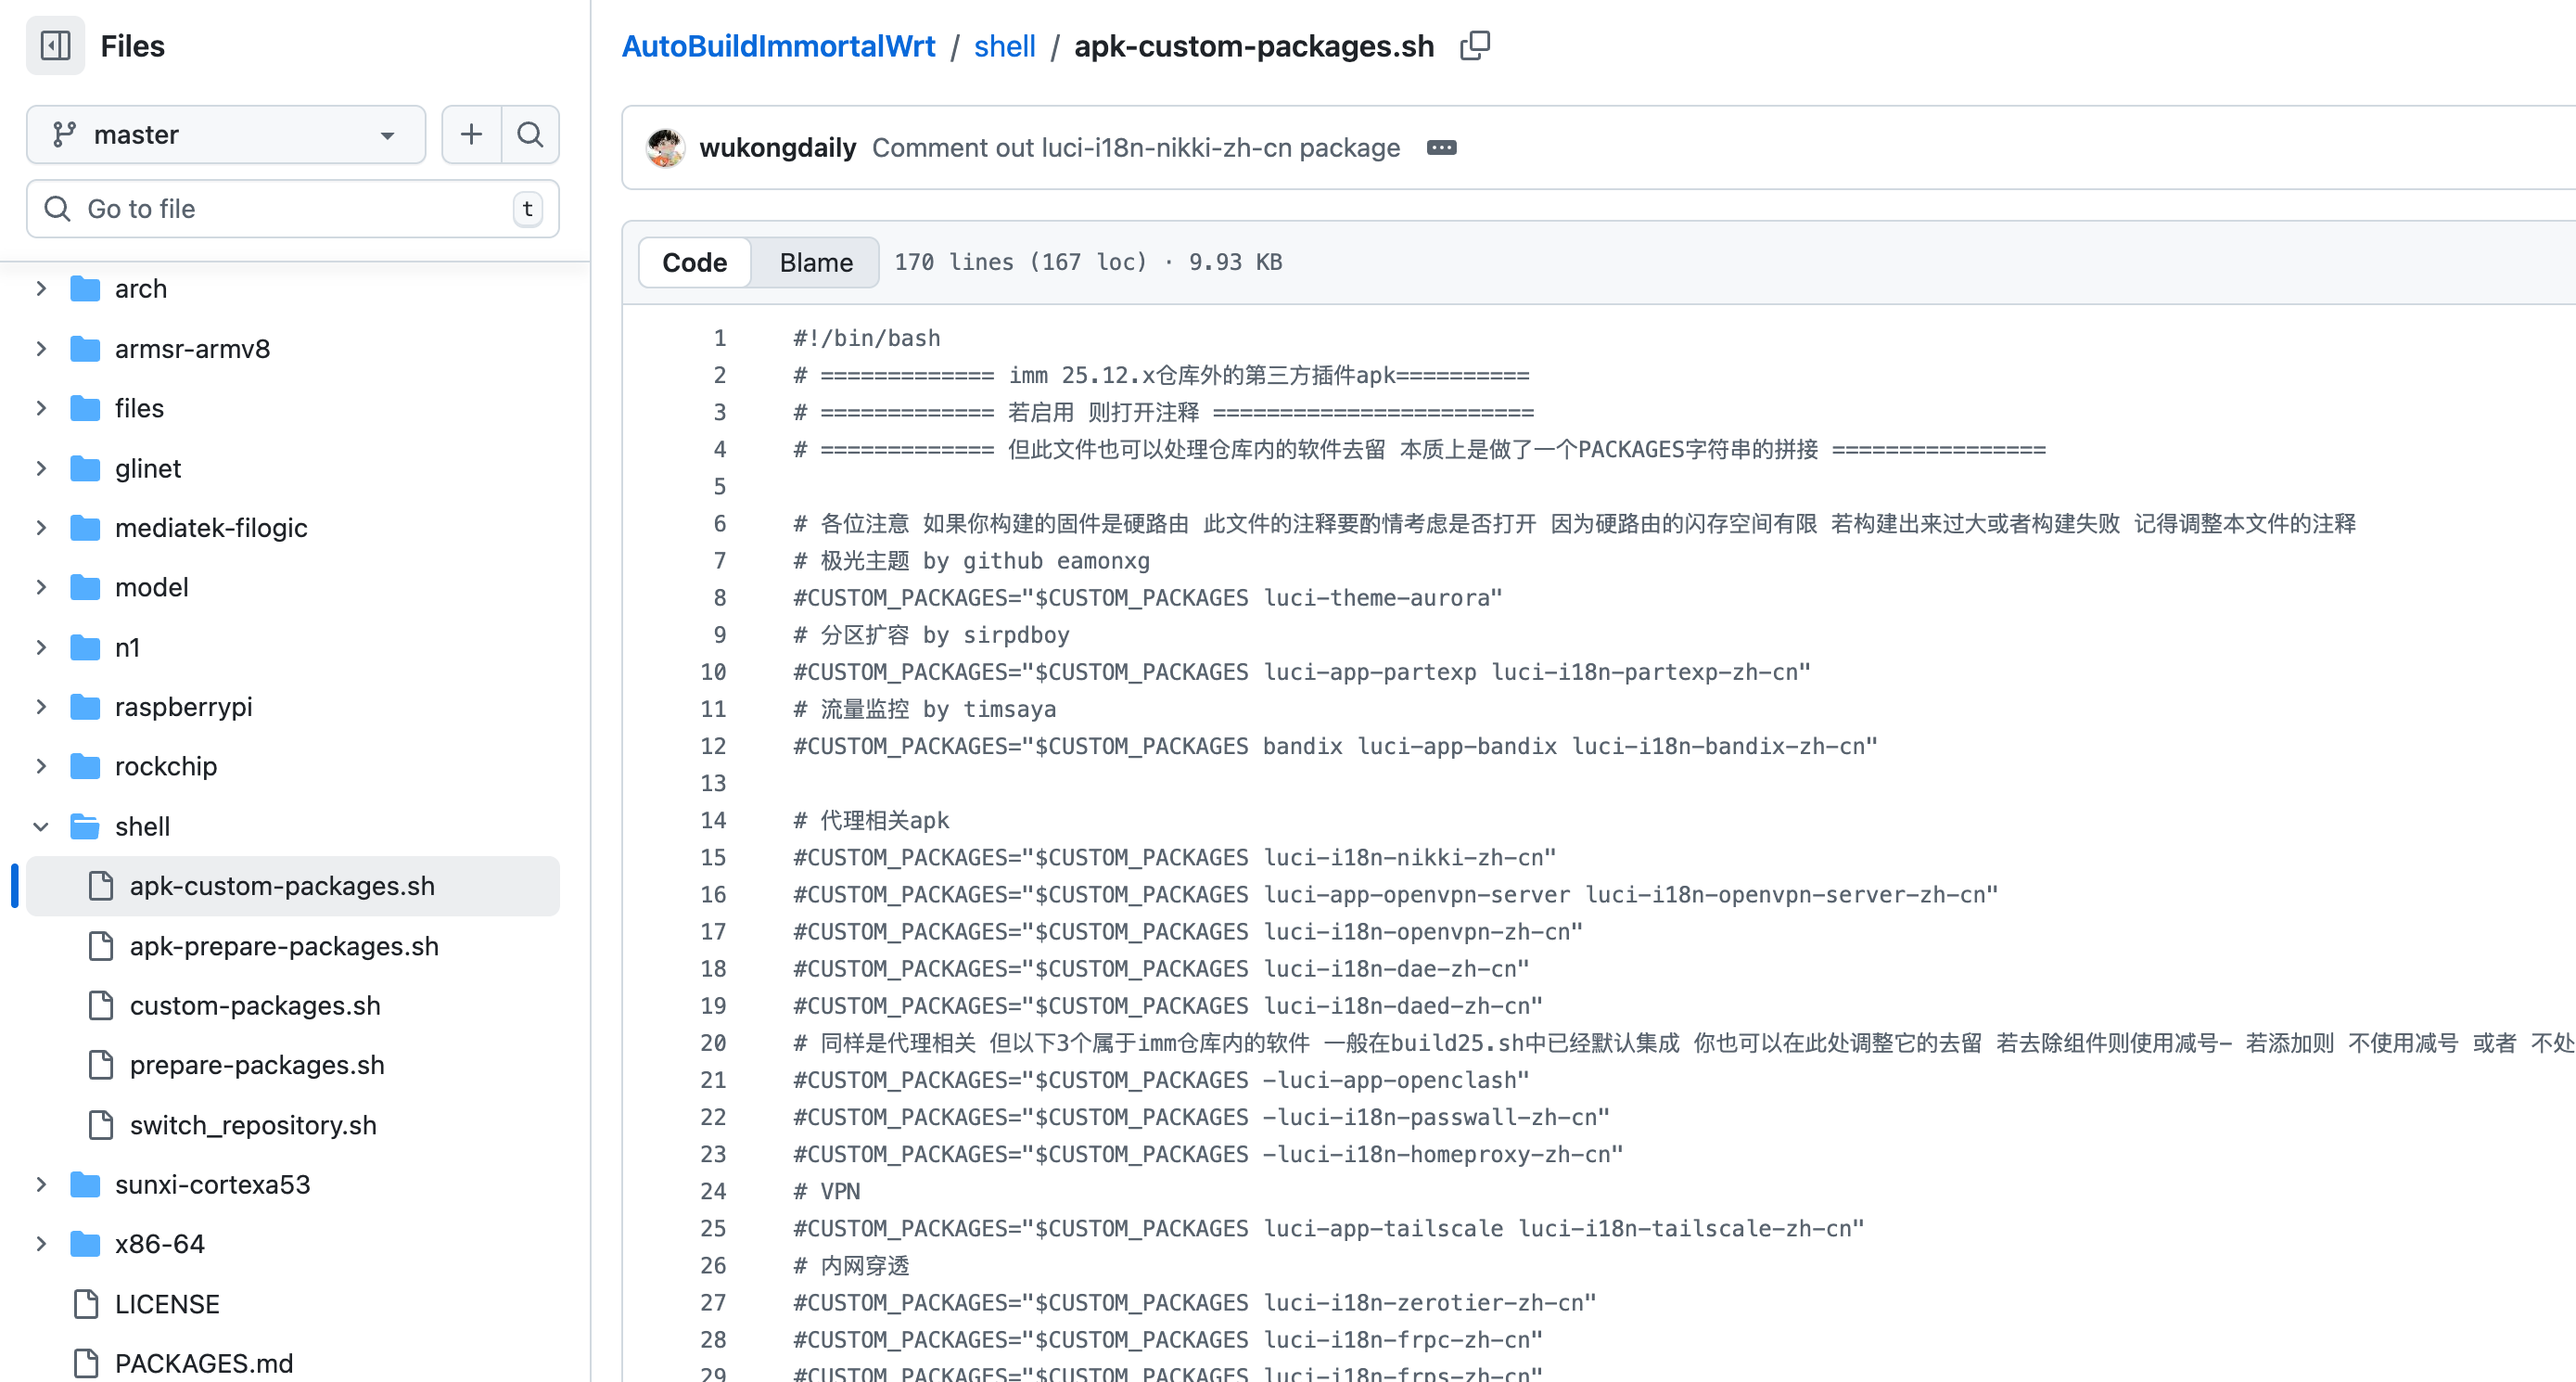The width and height of the screenshot is (2576, 1382).
Task: Expand the rockchip folder chevron
Action: point(41,766)
